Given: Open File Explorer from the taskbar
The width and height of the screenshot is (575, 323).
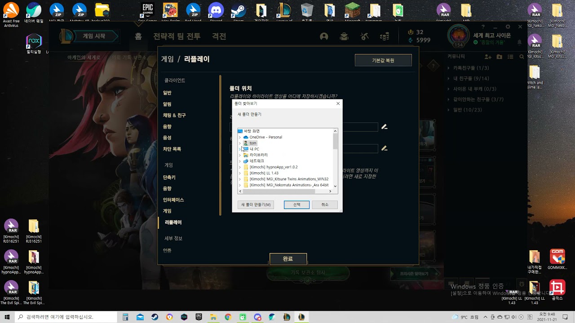Looking at the screenshot, I should [213, 317].
